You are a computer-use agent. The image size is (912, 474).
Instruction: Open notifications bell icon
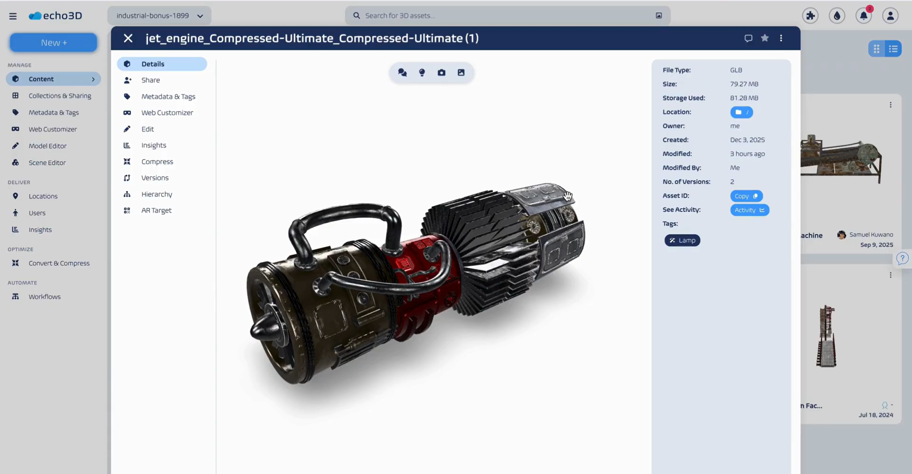coord(863,15)
